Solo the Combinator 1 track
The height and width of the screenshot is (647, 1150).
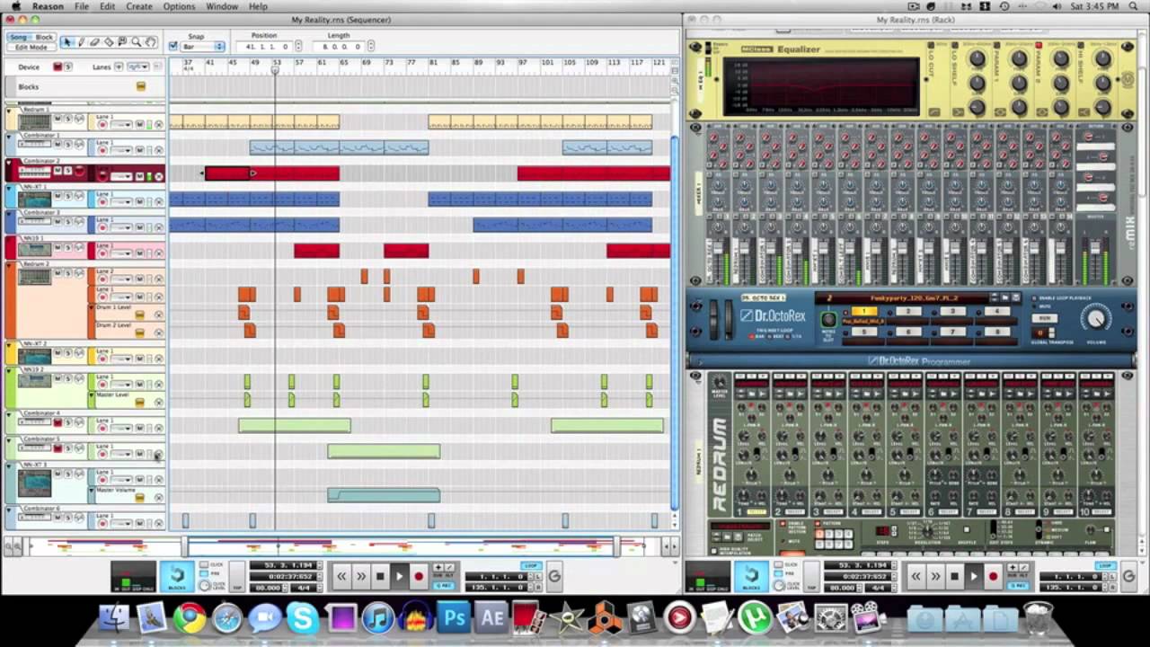(x=67, y=144)
